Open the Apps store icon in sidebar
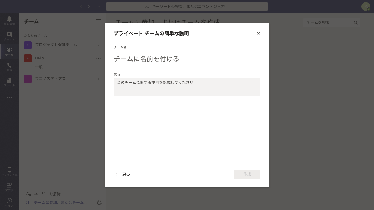 (x=9, y=187)
